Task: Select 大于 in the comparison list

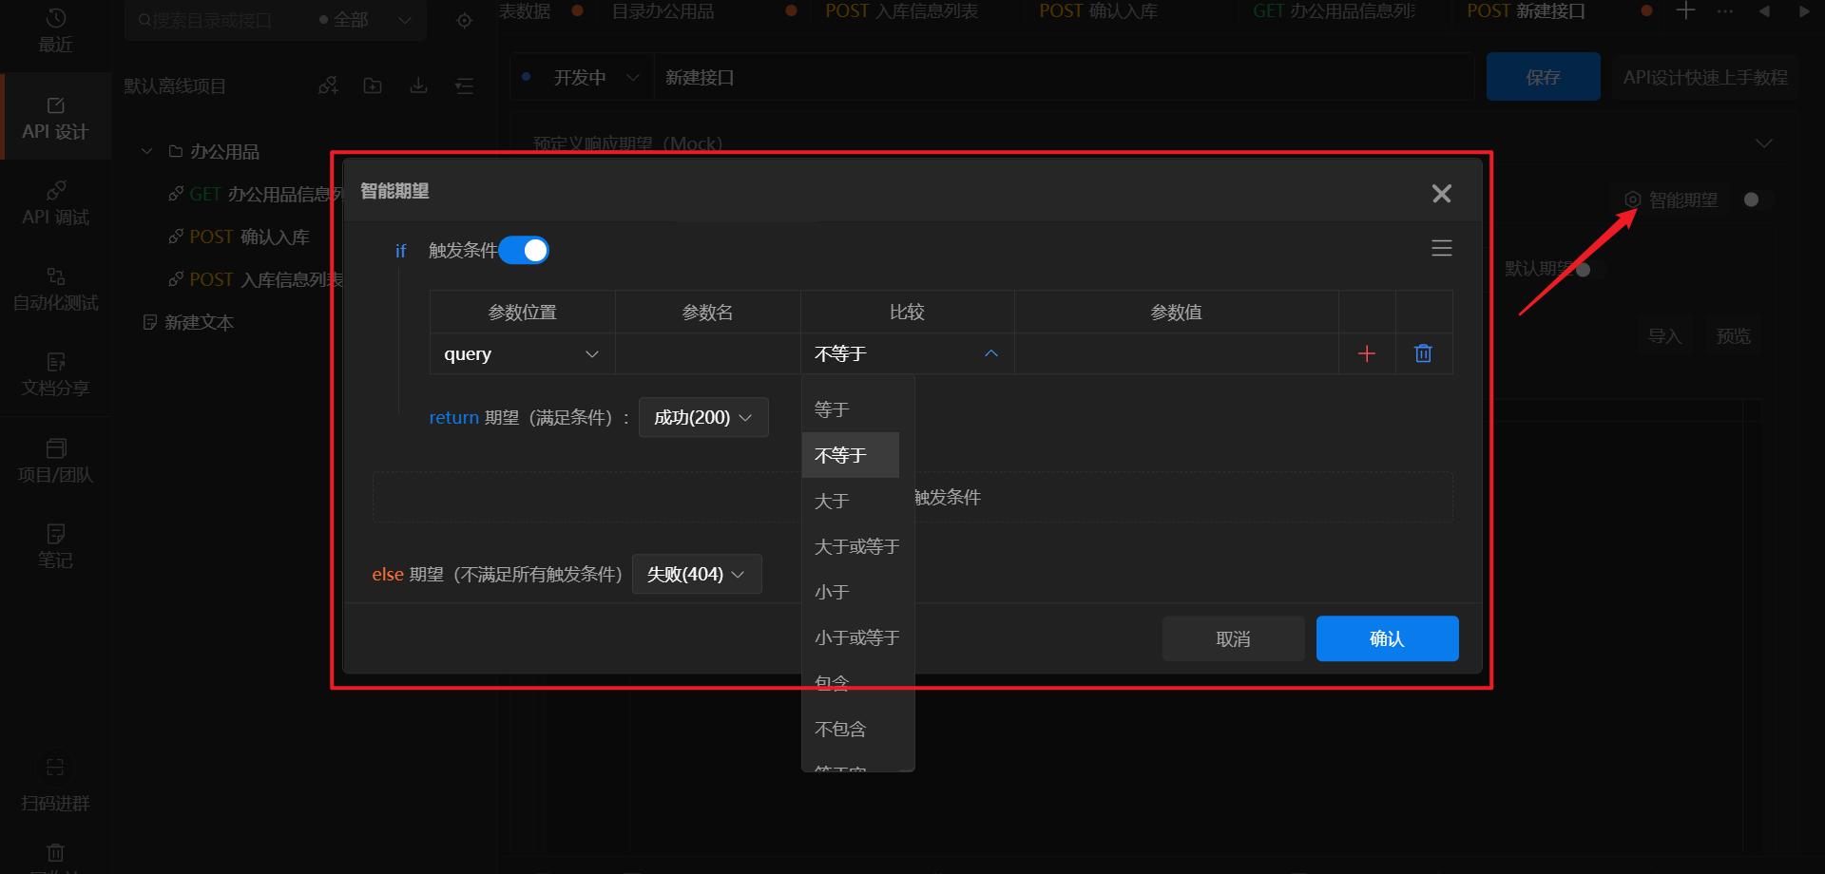Action: point(831,501)
